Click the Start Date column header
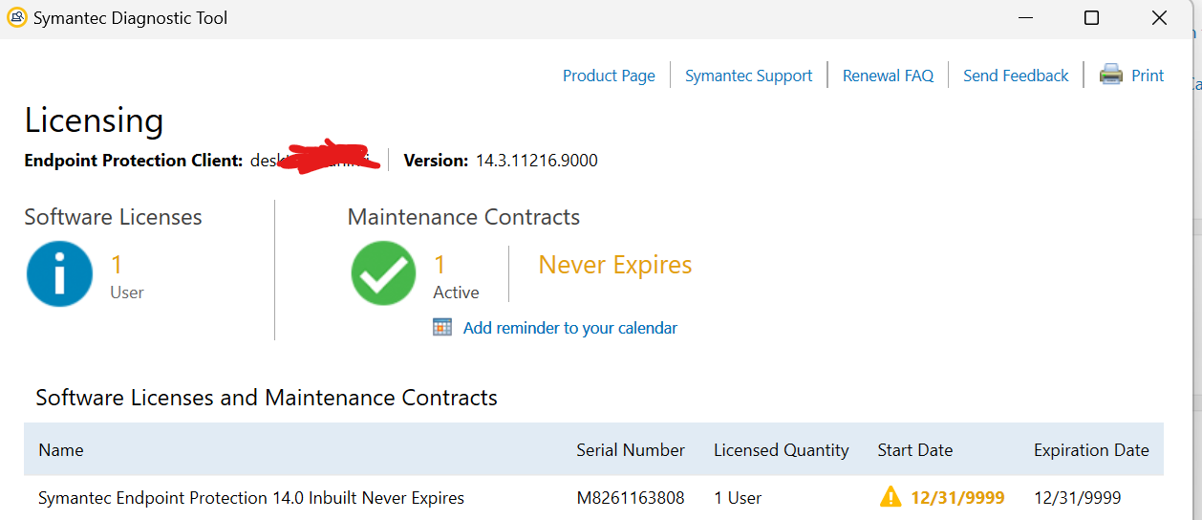 point(915,450)
